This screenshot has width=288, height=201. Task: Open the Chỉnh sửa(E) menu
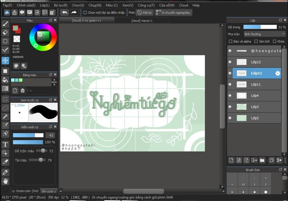pyautogui.click(x=26, y=5)
